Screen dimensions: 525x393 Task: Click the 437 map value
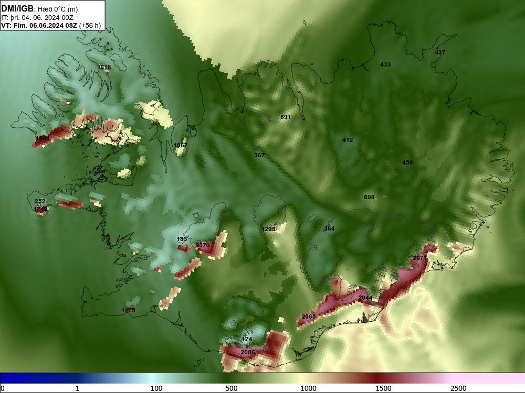(440, 52)
